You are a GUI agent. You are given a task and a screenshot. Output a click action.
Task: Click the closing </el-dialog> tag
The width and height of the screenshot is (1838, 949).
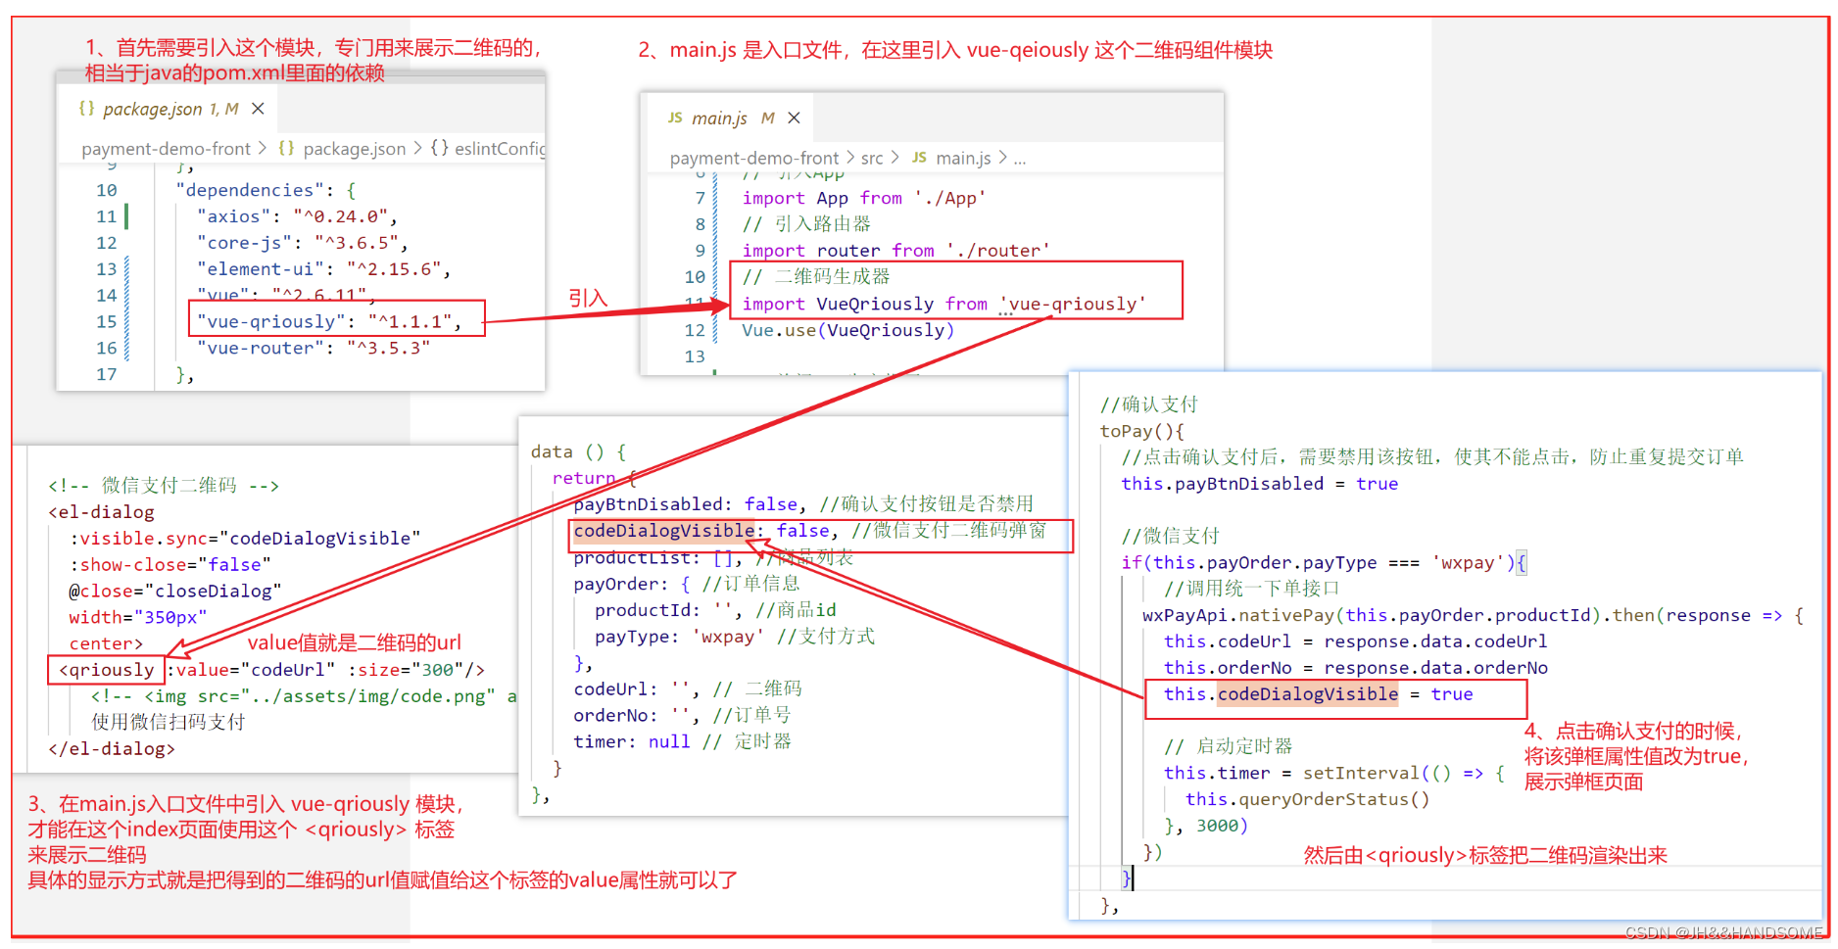click(x=112, y=749)
